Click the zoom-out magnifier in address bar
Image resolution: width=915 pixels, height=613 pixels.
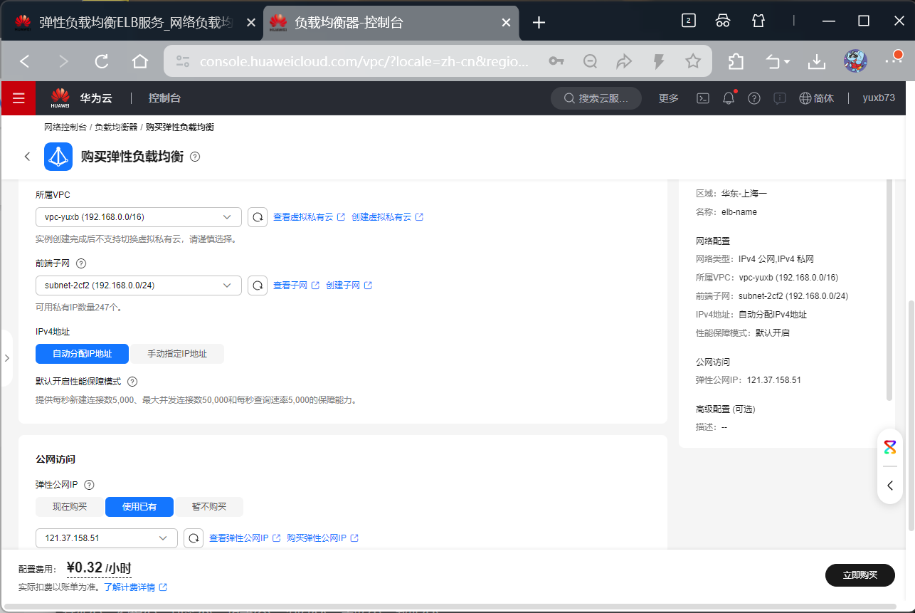coord(591,62)
